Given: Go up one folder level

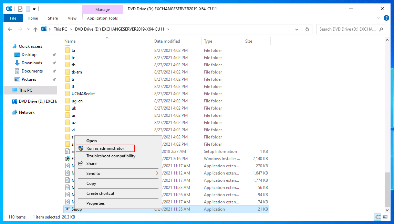Looking at the screenshot, I should click(35, 29).
